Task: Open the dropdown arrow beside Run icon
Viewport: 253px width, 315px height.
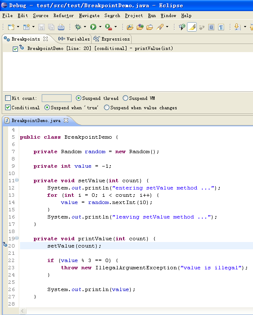Action: [100, 27]
